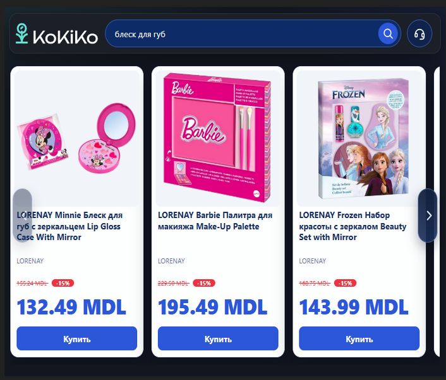446x380 pixels.
Task: Go back with left carousel arrow
Action: pyautogui.click(x=23, y=216)
